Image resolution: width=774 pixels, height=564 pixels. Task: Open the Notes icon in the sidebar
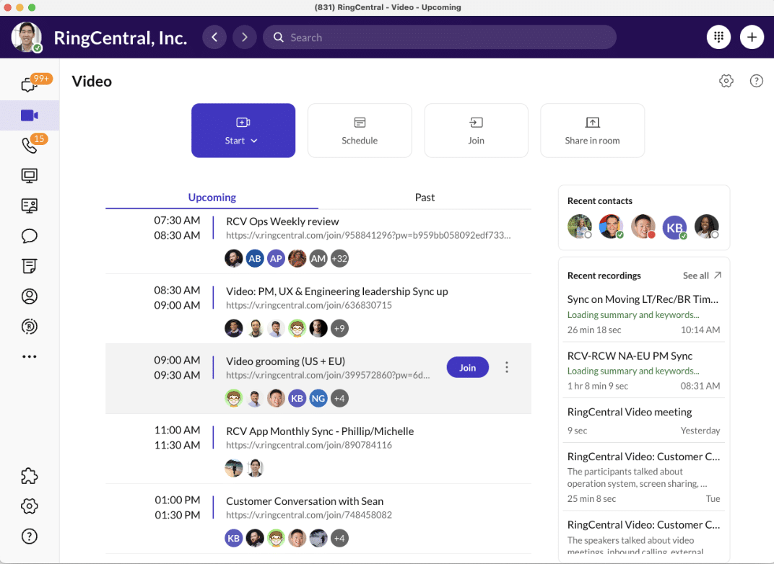(x=29, y=266)
